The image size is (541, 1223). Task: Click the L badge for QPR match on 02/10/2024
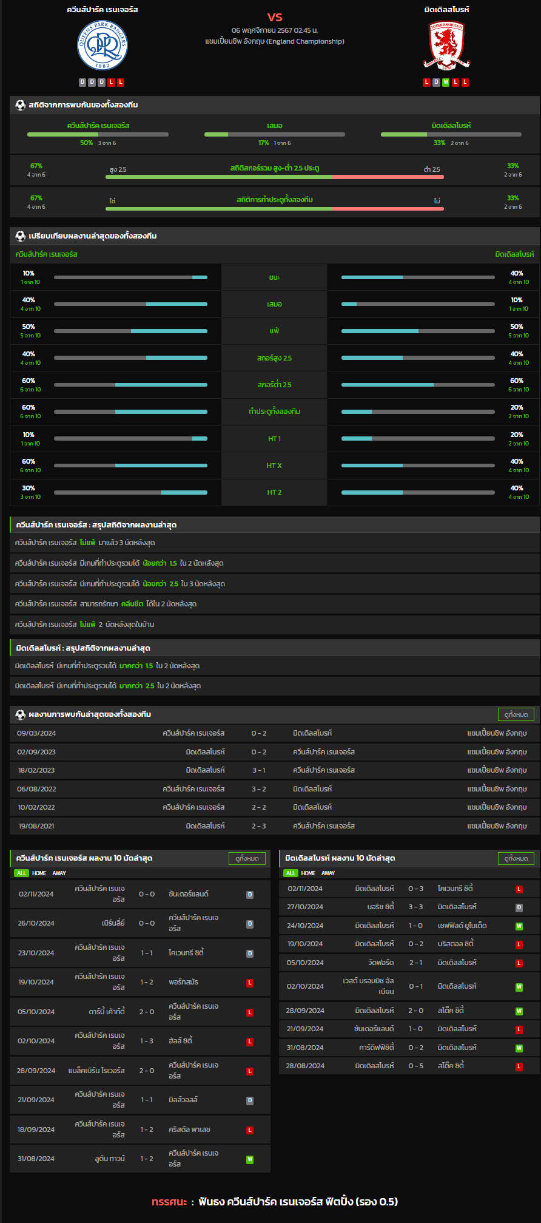(250, 1042)
